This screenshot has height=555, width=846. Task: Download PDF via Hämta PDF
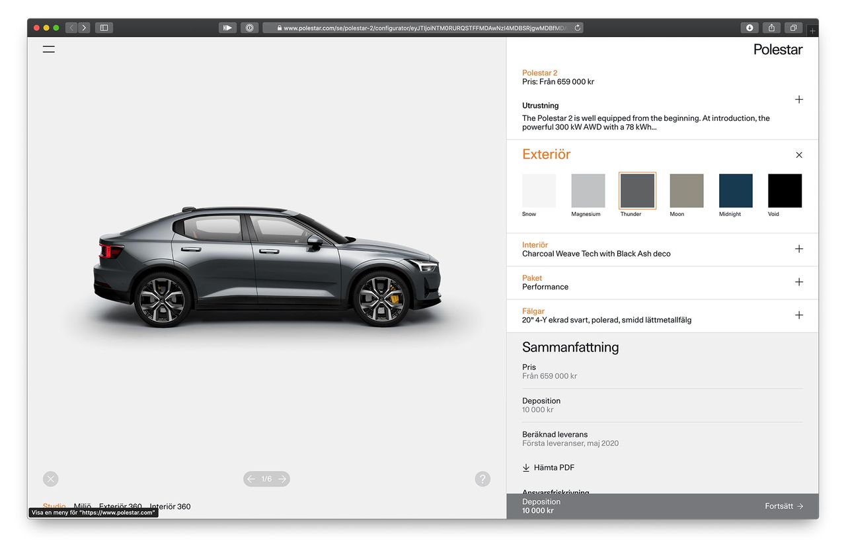[549, 468]
